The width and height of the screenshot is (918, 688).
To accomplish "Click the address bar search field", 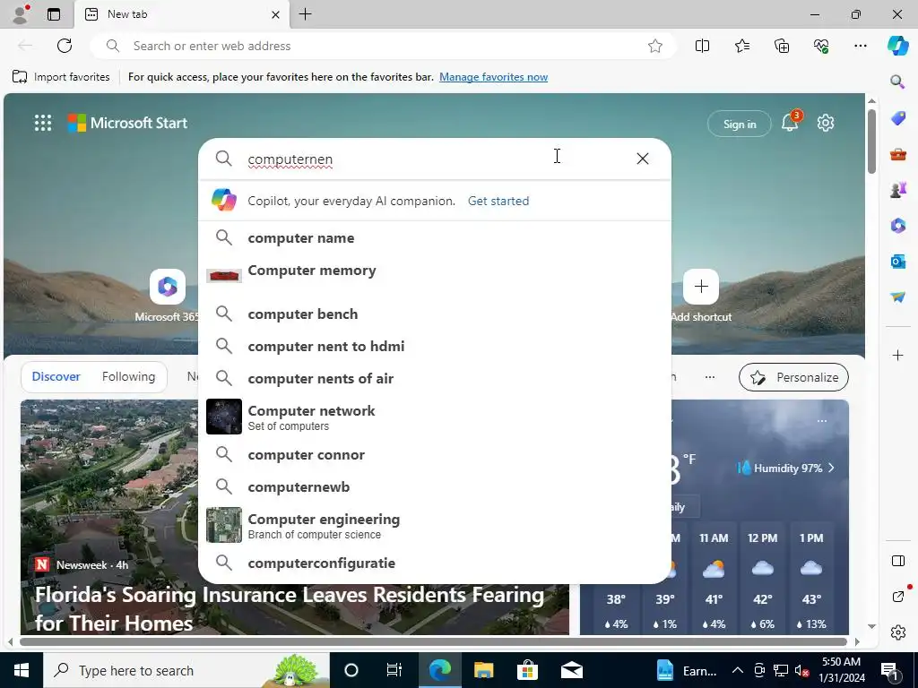I will click(x=384, y=46).
